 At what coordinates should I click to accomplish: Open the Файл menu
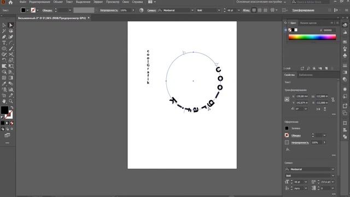(23, 2)
